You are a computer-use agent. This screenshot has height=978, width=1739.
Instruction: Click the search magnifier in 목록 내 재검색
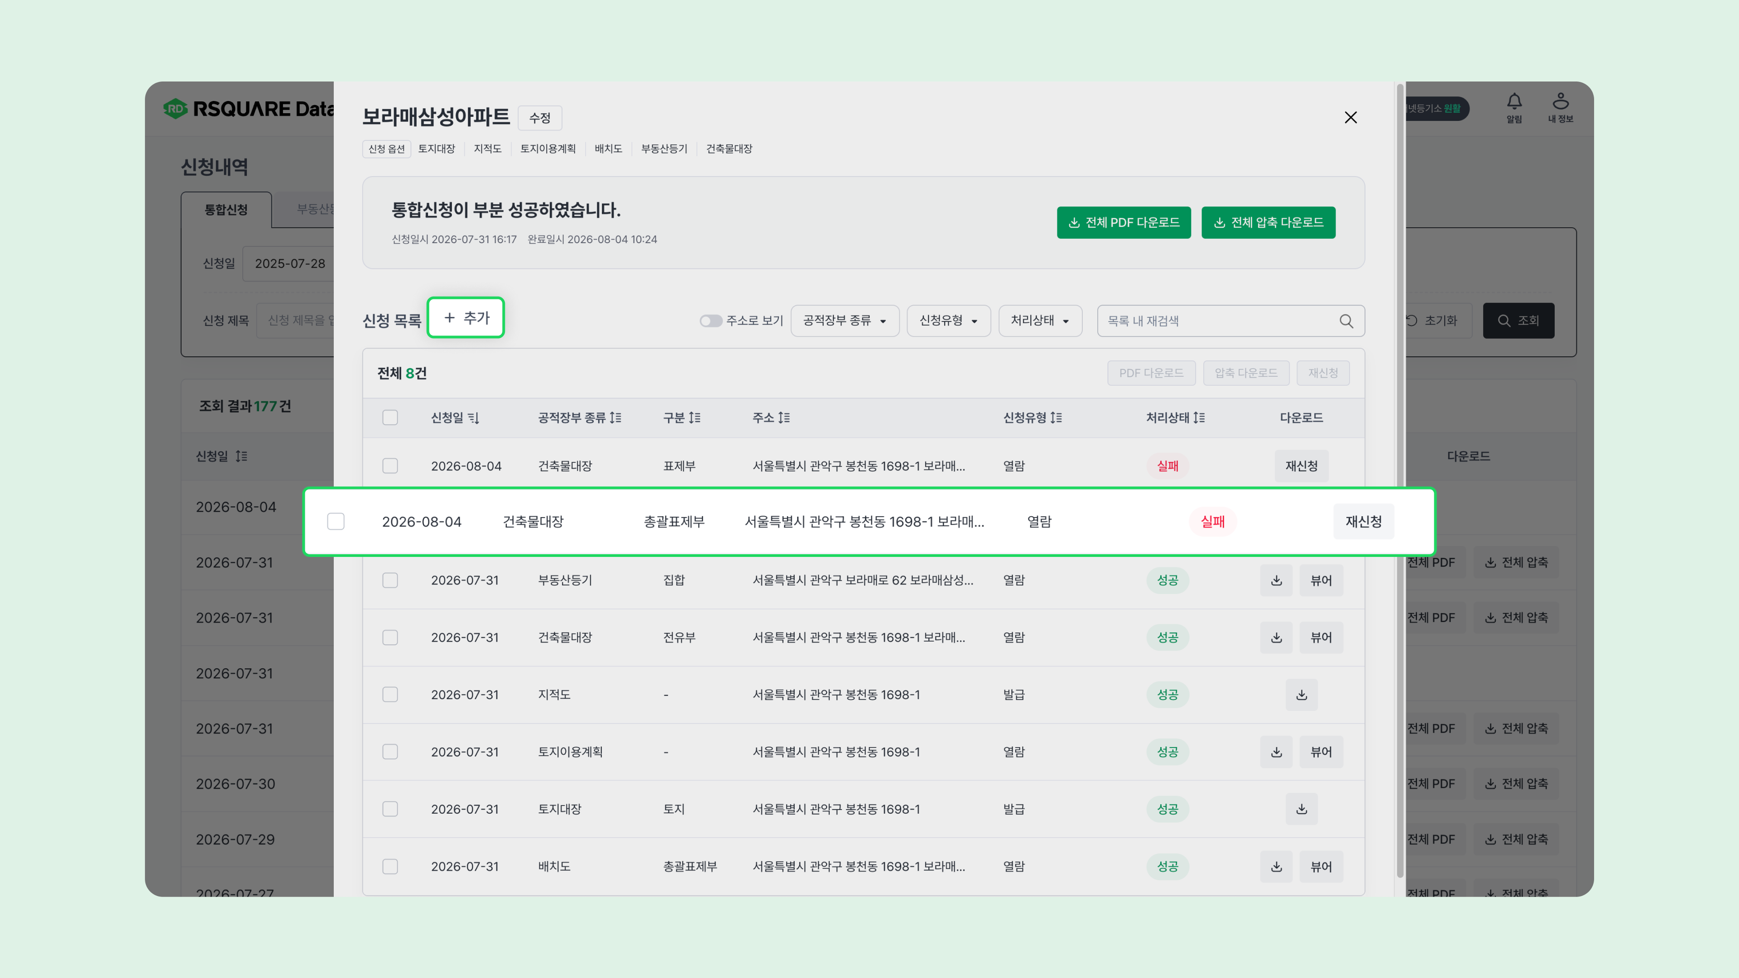(x=1346, y=321)
